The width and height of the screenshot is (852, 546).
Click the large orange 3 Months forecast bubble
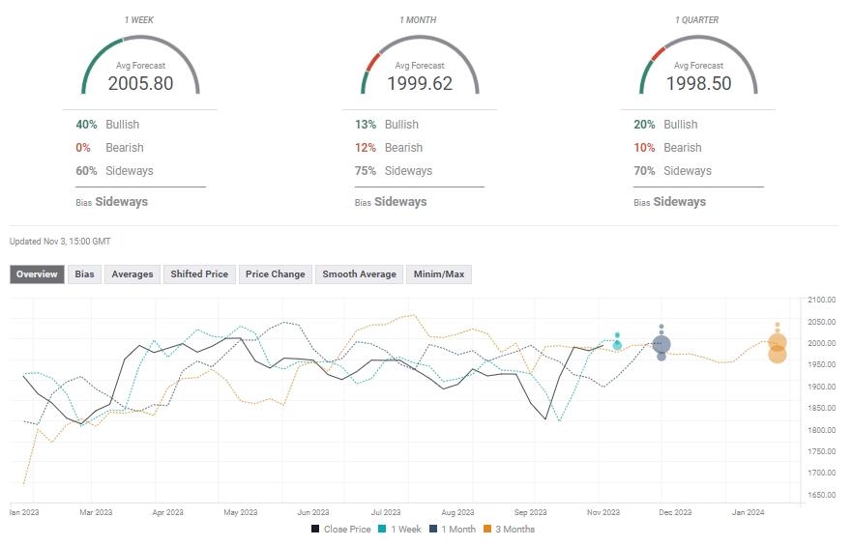(x=778, y=343)
